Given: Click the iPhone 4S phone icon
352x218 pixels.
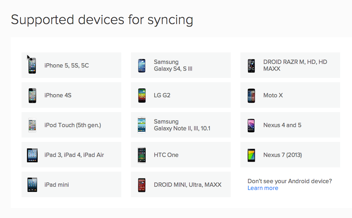Looking at the screenshot, I should 32,96.
